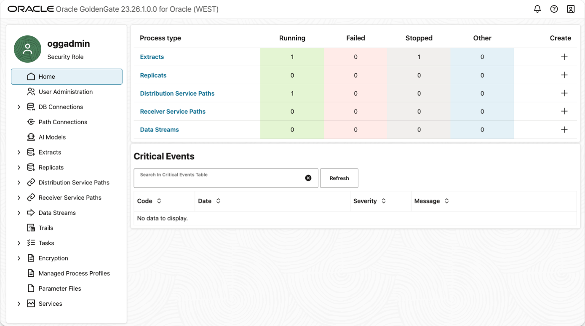Expand the DB Connections tree node
Screen dimensions: 585x326
pos(19,107)
